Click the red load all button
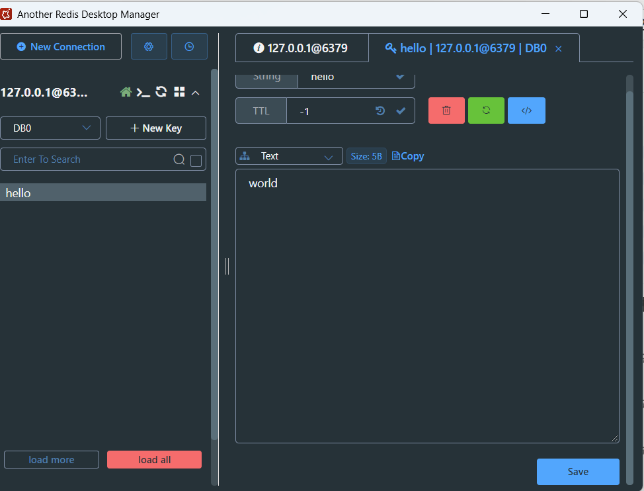Viewport: 644px width, 491px height. (x=155, y=459)
